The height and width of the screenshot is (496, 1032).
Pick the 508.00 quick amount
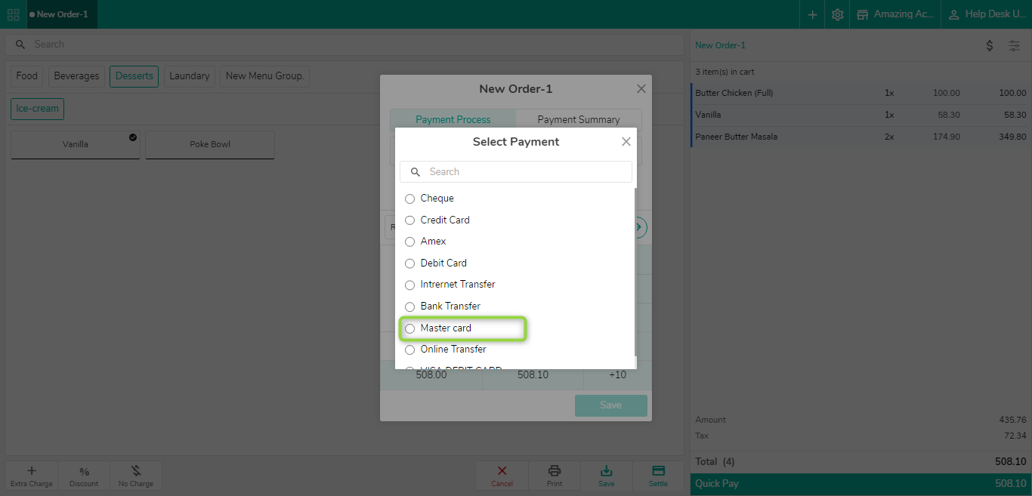click(431, 375)
